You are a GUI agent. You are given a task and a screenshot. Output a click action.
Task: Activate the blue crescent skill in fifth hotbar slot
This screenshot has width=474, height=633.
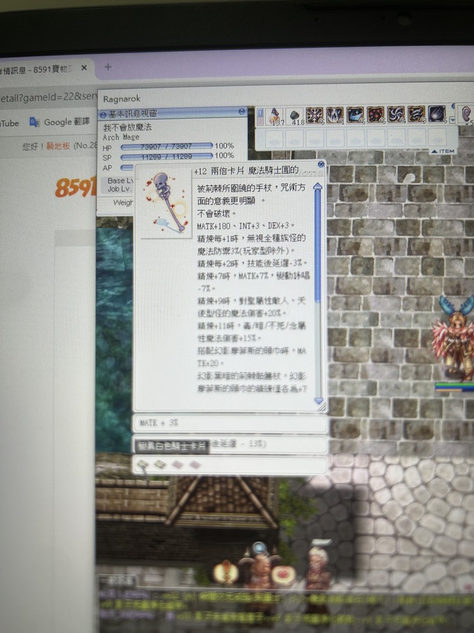tap(355, 115)
